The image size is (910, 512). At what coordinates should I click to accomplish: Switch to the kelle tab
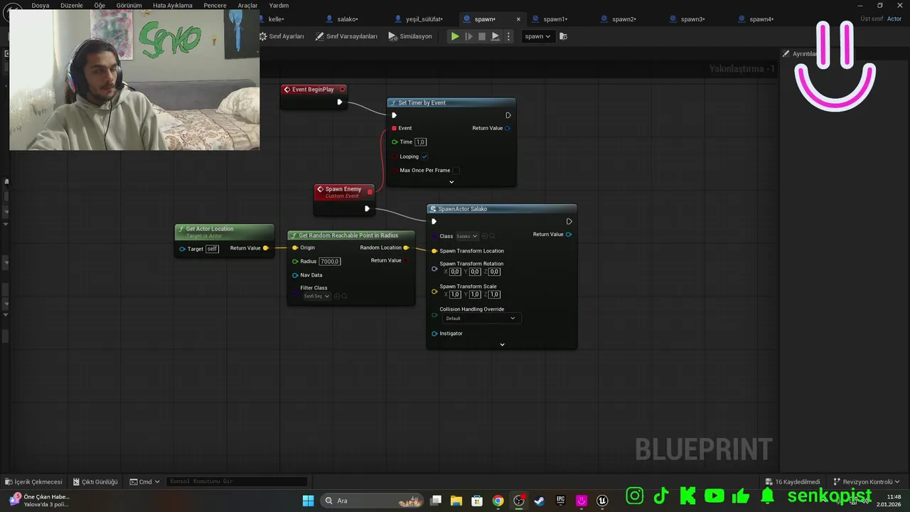coord(276,19)
